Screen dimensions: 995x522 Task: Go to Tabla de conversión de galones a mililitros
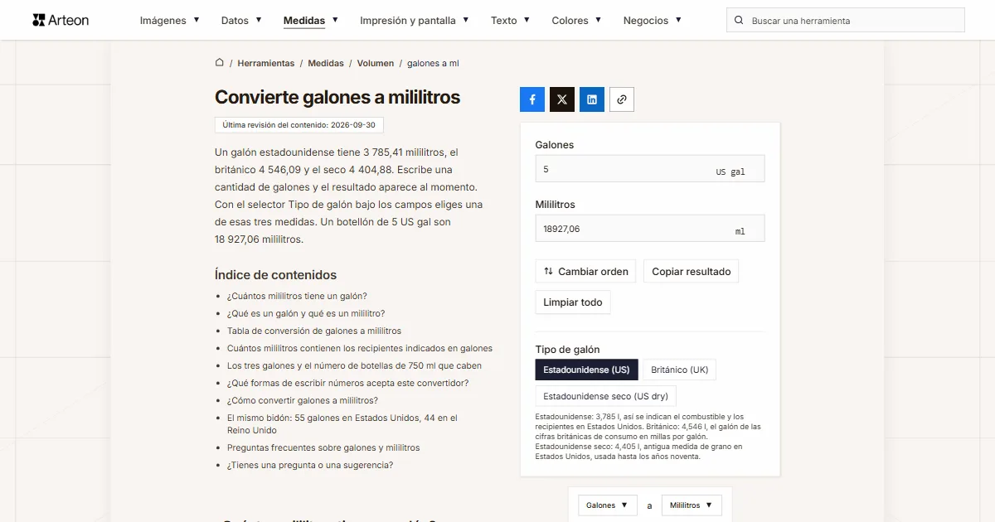(x=314, y=331)
